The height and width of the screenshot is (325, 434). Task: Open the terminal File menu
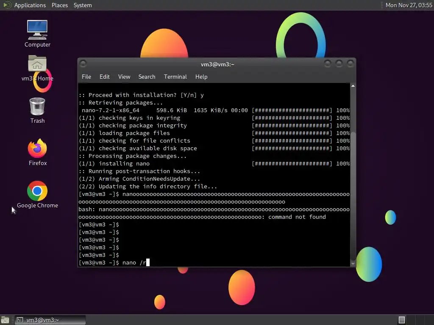(86, 77)
